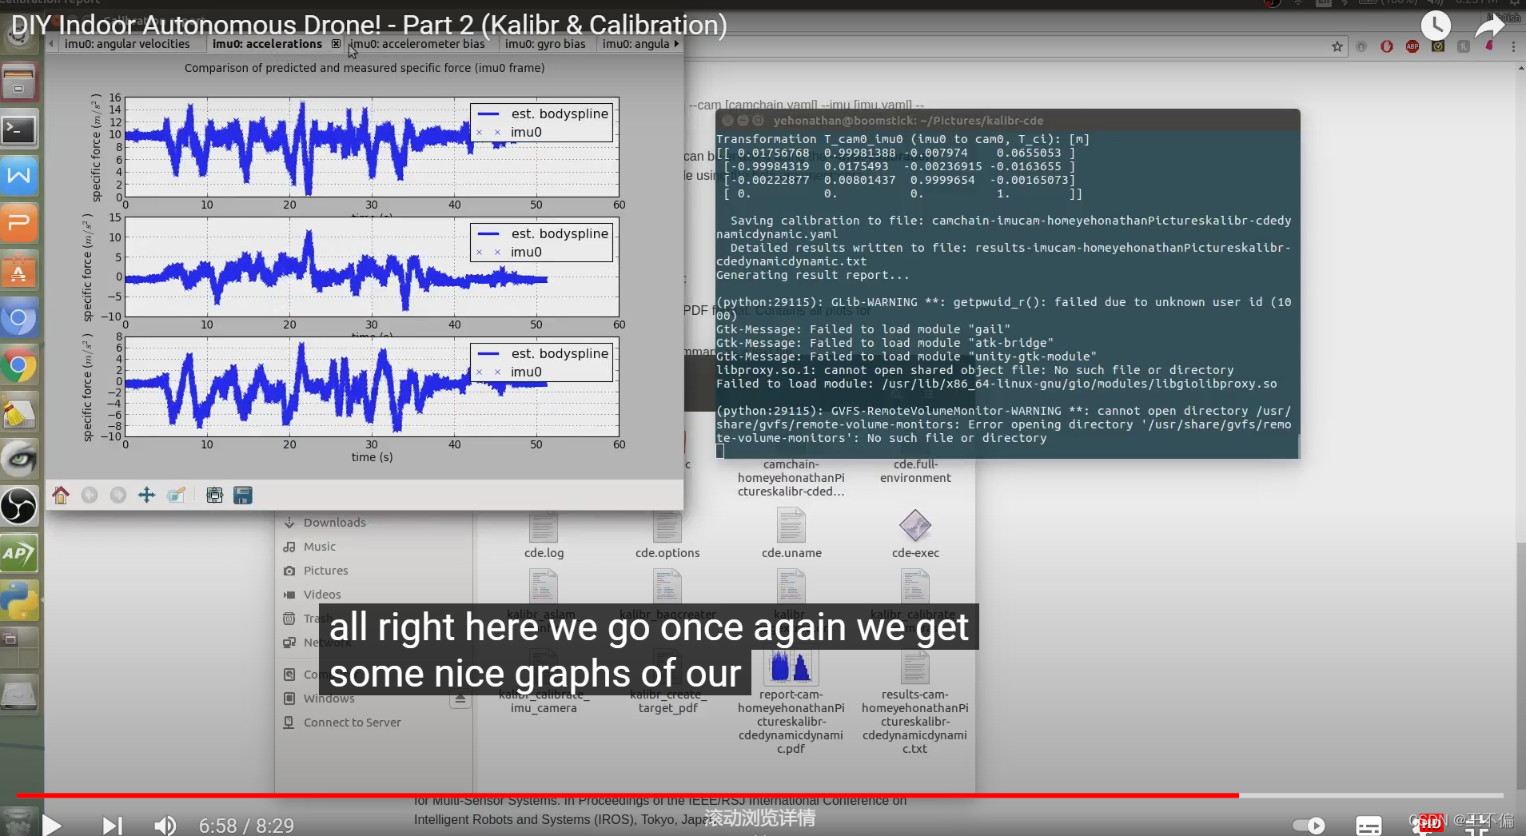Switch to imu0: gyro bias tab
Image resolution: width=1526 pixels, height=836 pixels.
545,44
